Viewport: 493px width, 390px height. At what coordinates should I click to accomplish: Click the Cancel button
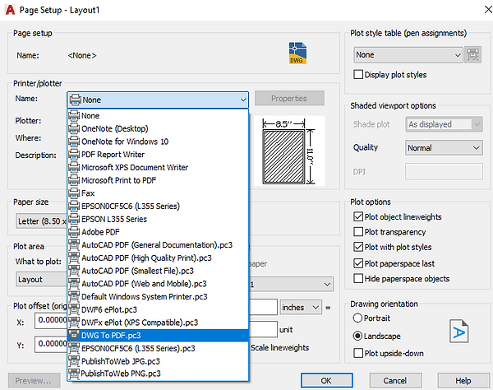tap(395, 380)
